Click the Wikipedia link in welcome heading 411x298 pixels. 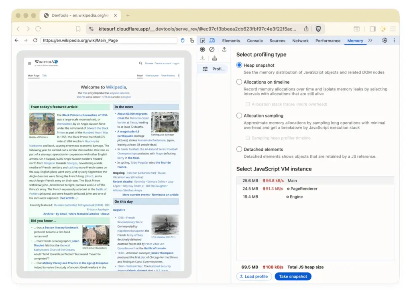click(116, 87)
